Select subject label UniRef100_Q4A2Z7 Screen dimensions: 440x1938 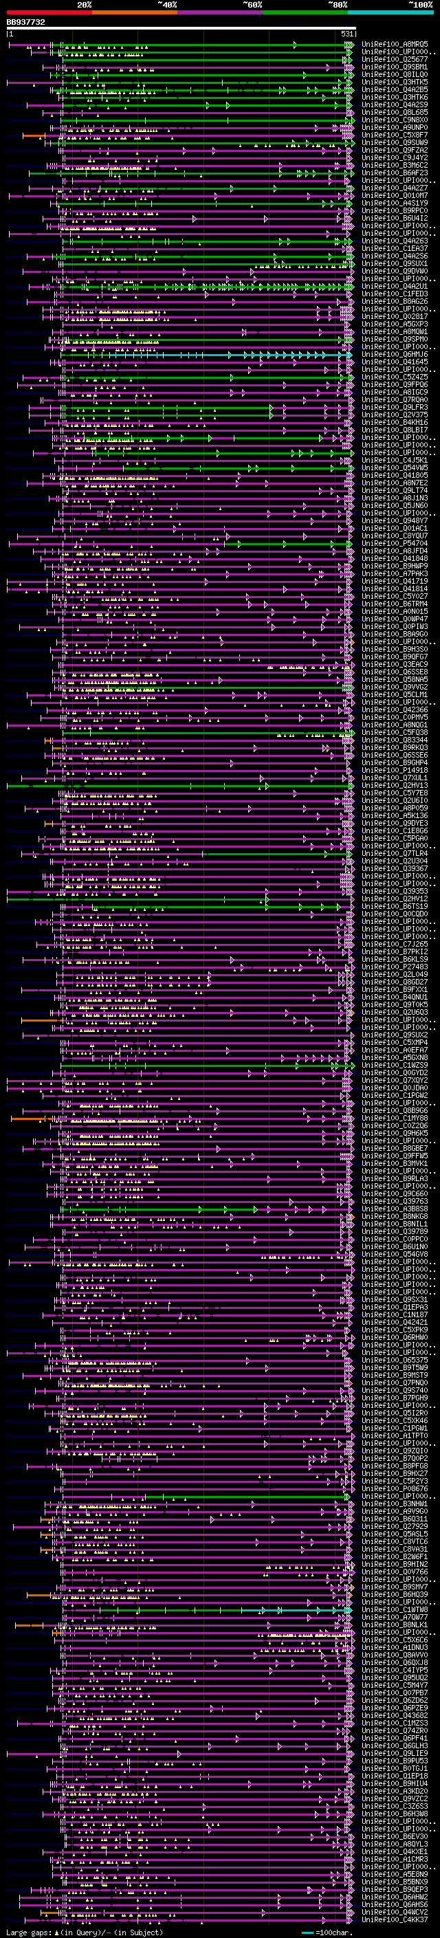point(395,188)
